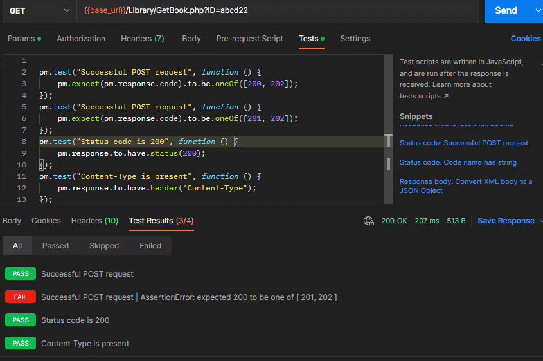
Task: Open the Pre-request Script tab
Action: (250, 39)
